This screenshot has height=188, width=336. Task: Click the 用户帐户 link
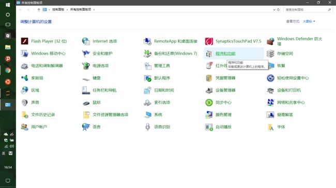(39, 127)
